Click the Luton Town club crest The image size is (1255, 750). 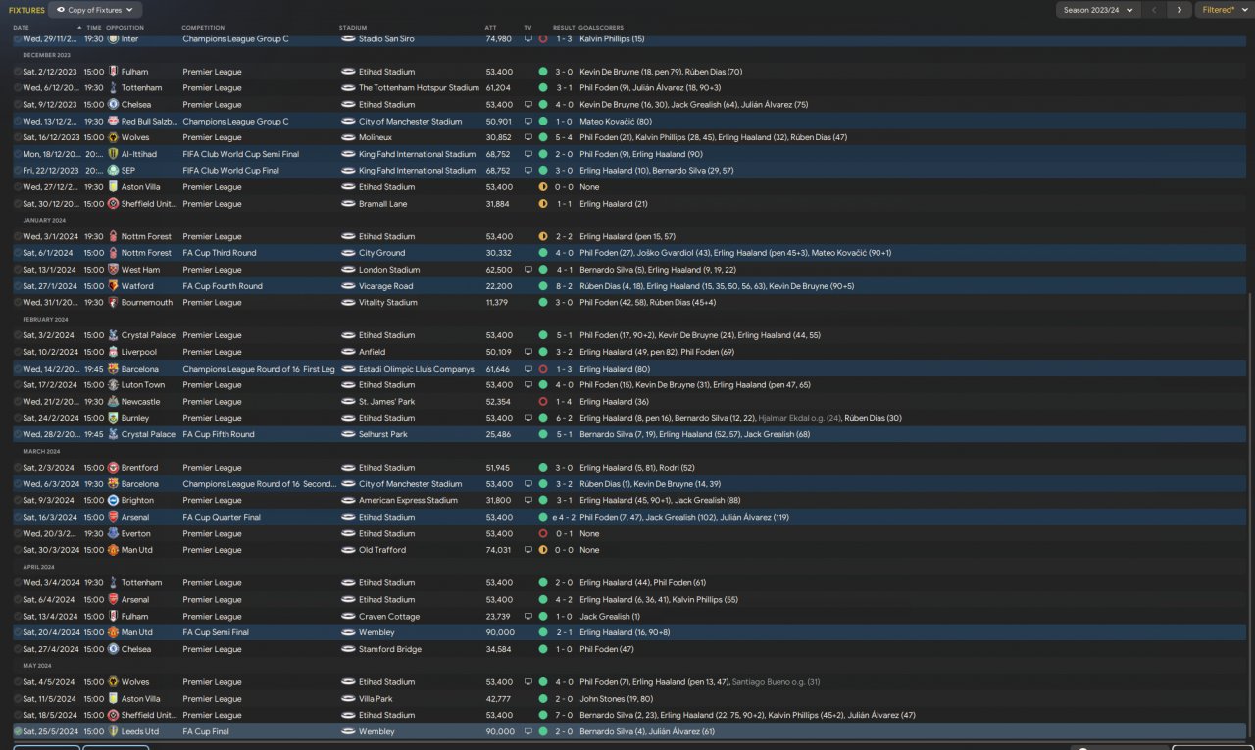pyautogui.click(x=114, y=385)
